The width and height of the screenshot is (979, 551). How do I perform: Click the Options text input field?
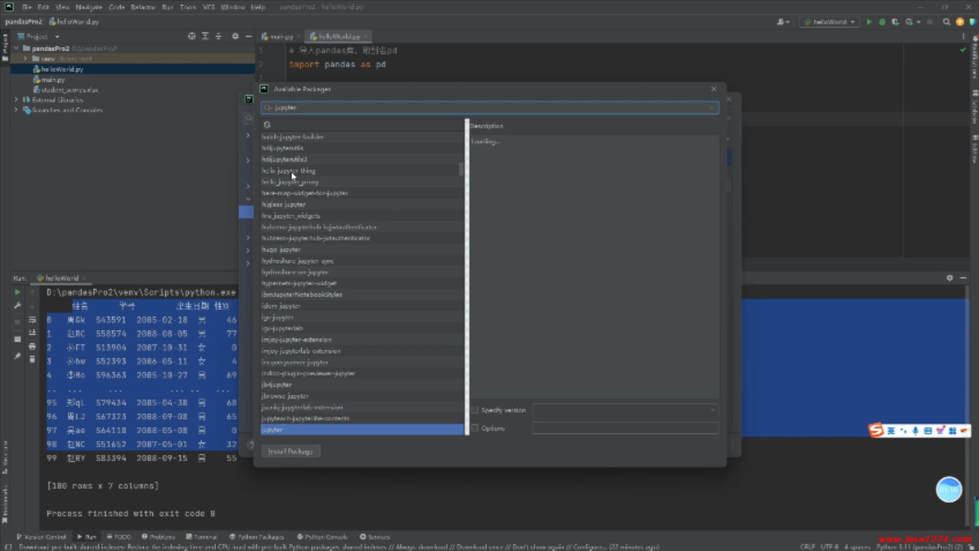pos(625,429)
